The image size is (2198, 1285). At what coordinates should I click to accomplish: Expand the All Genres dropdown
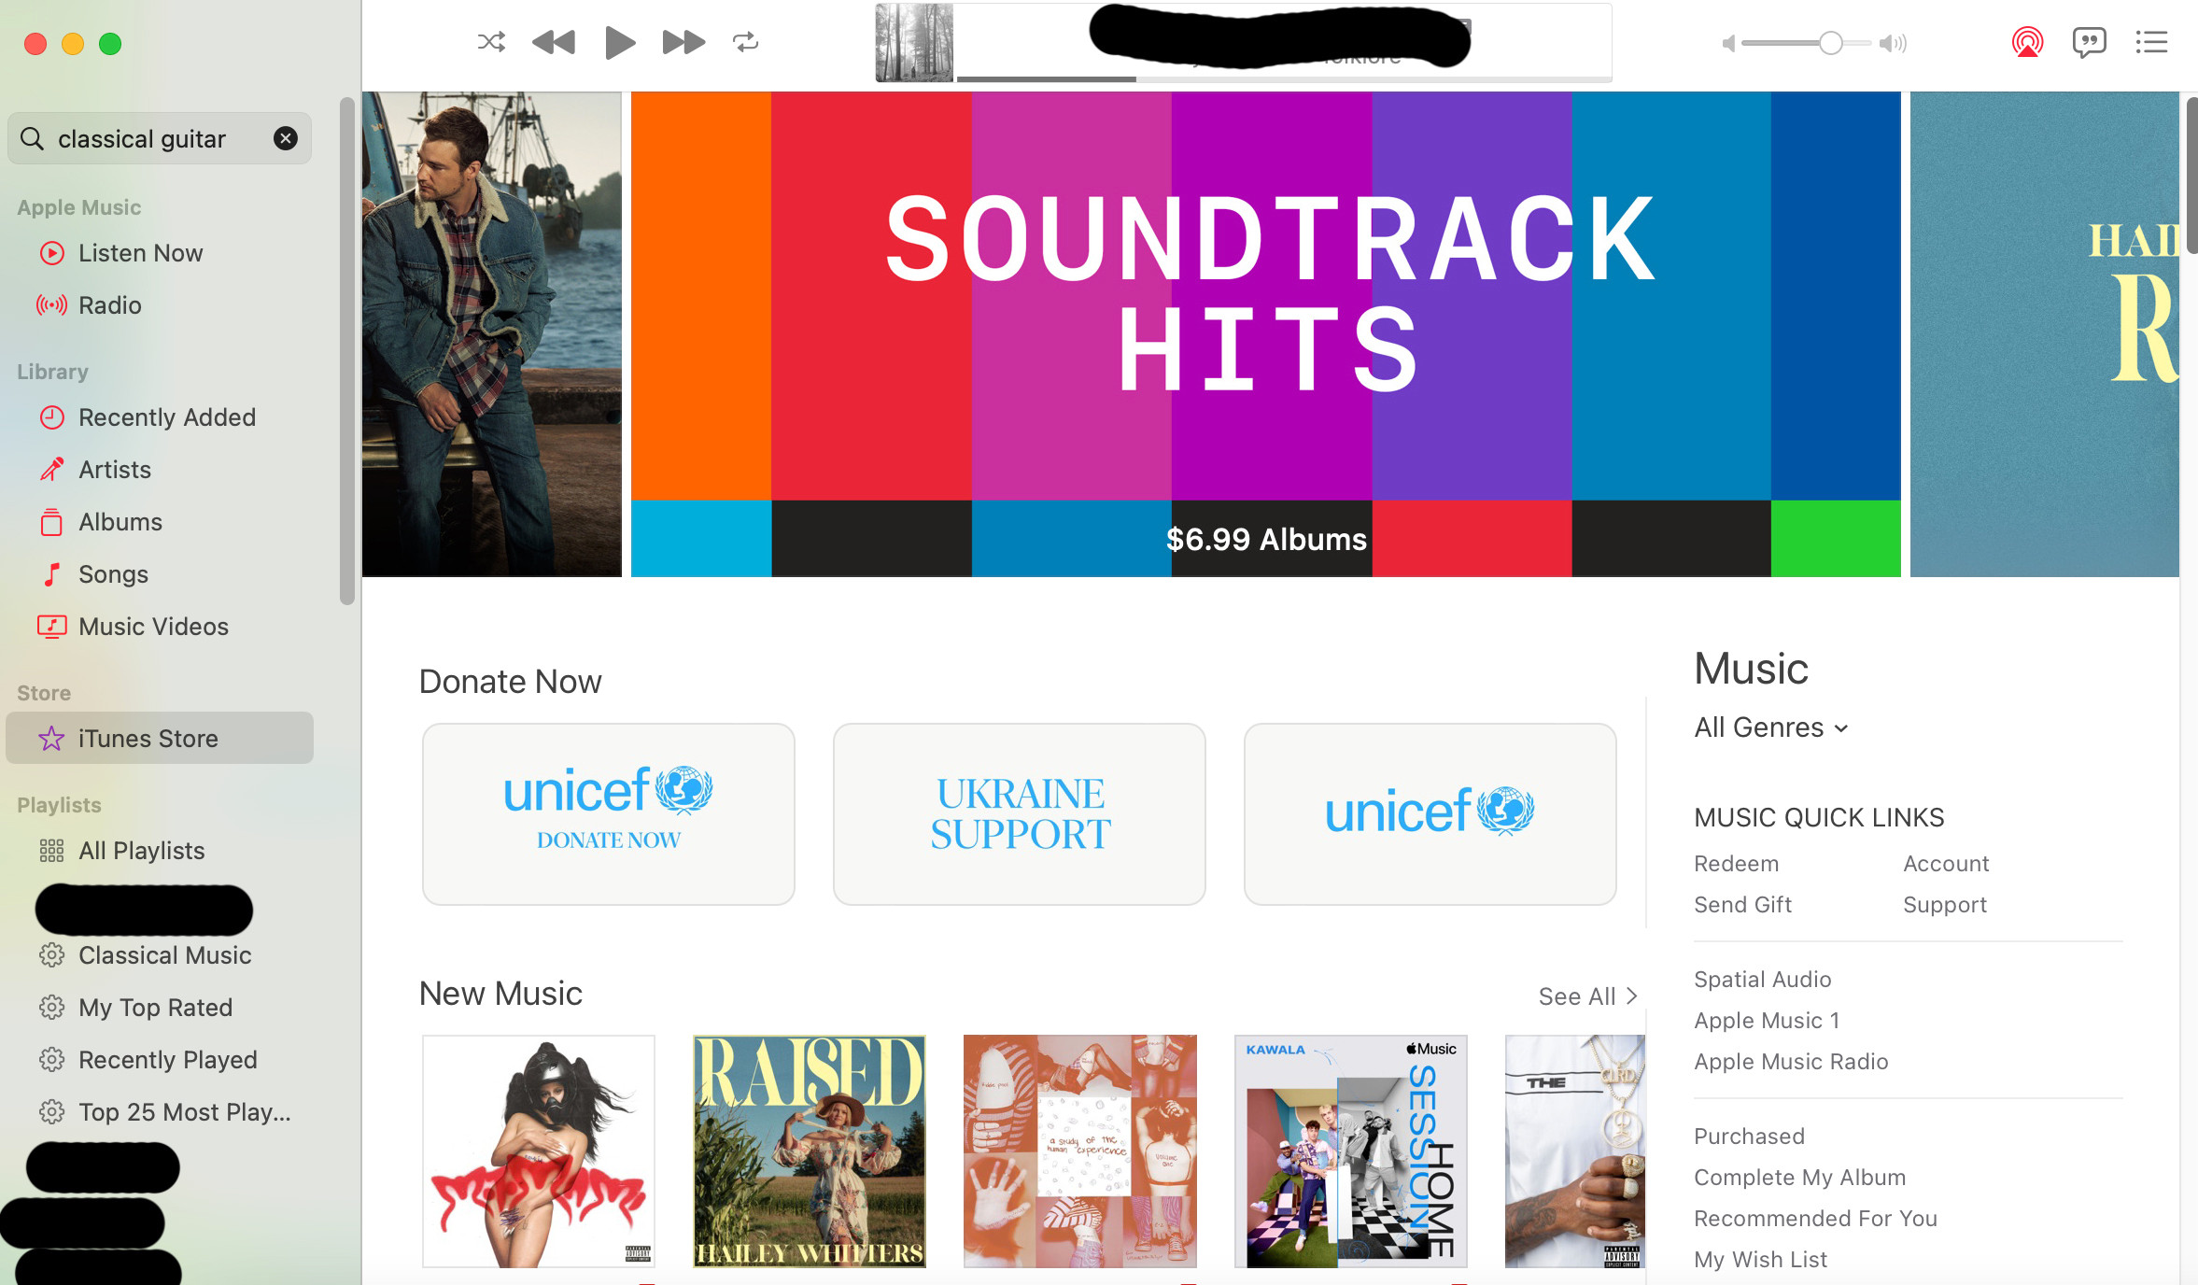coord(1771,727)
